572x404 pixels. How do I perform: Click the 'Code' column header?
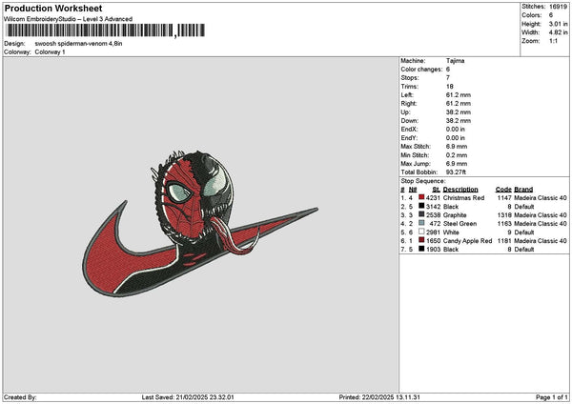click(503, 190)
